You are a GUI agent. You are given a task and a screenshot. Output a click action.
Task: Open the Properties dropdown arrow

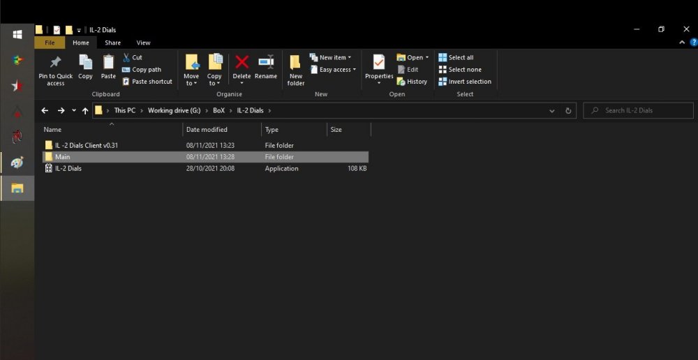pyautogui.click(x=379, y=83)
